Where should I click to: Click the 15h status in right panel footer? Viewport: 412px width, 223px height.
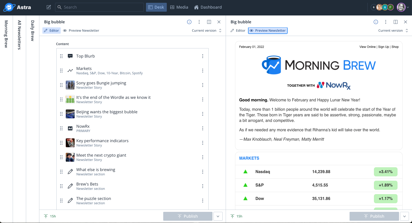click(236, 216)
